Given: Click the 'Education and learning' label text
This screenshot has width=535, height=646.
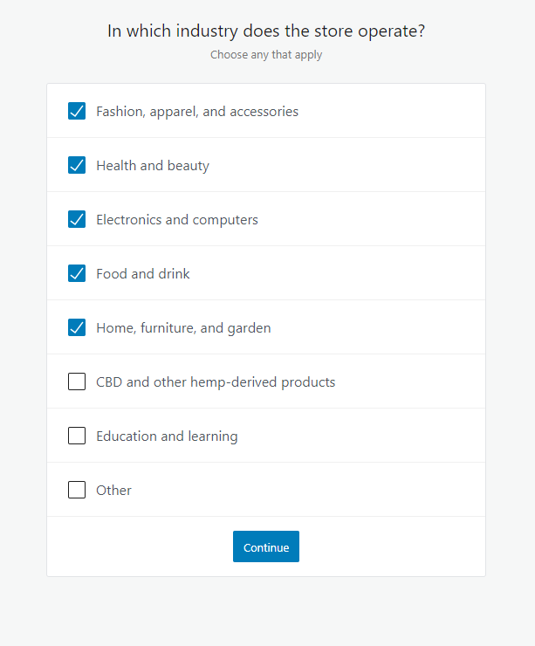Looking at the screenshot, I should 167,436.
